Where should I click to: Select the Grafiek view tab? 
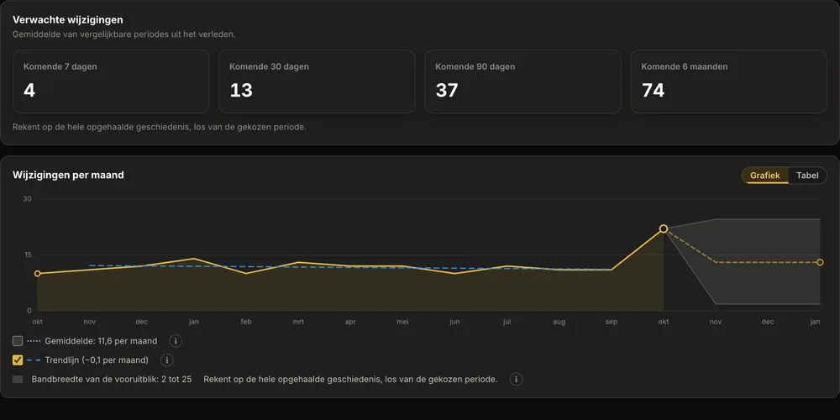[765, 176]
